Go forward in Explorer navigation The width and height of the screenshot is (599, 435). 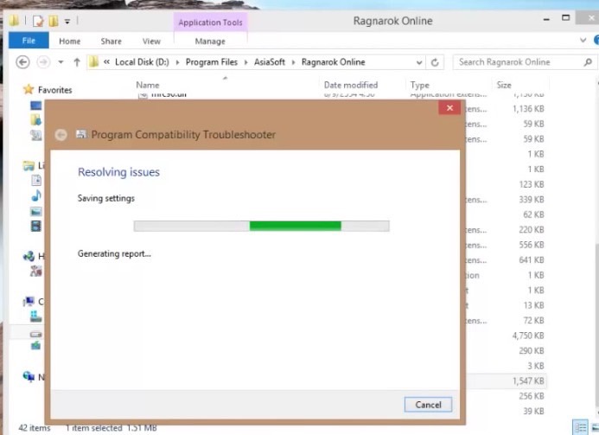43,62
